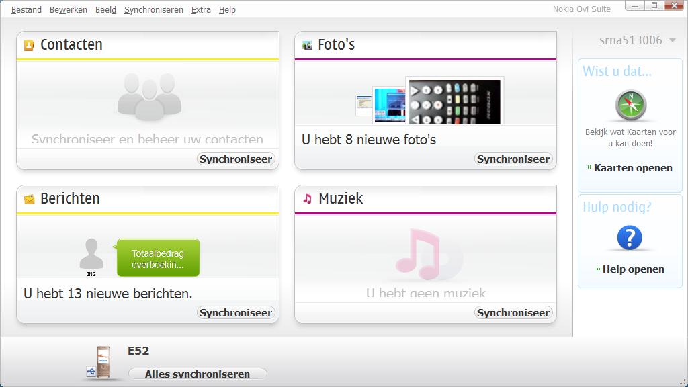
Task: Click the Alles synchroniseren button
Action: (198, 374)
